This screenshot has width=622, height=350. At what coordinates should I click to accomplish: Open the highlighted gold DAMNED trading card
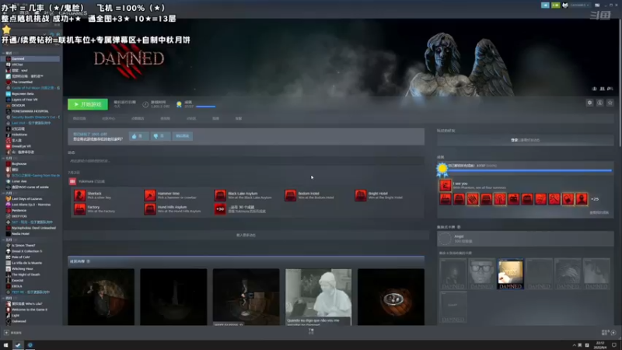click(x=510, y=274)
